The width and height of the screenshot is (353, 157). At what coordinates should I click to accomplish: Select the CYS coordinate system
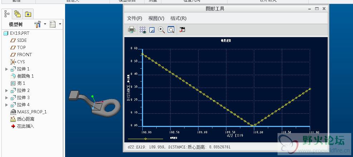point(21,62)
